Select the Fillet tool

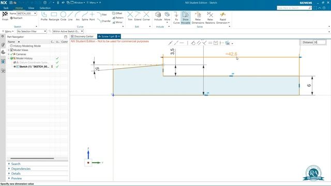click(102, 14)
